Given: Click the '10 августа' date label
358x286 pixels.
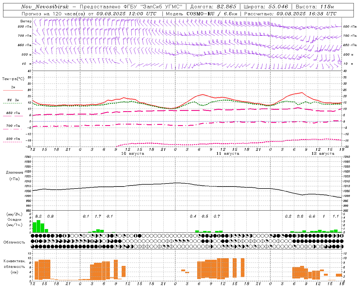Looking at the screenshot, I should tap(133, 154).
